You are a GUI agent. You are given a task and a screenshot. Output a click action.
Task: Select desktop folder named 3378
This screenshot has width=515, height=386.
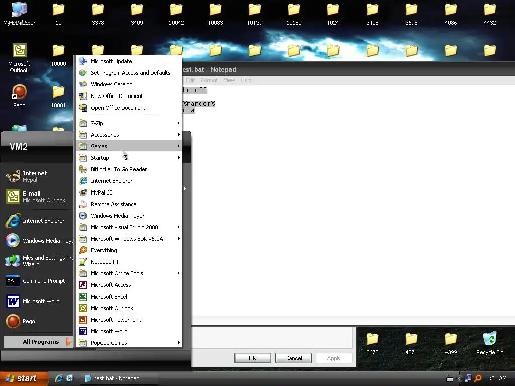(98, 14)
